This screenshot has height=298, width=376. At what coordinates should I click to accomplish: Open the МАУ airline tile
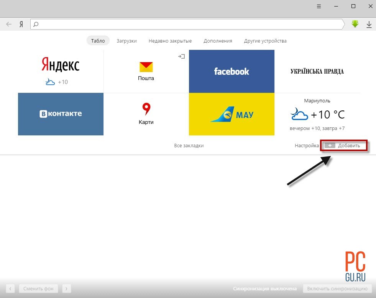(232, 114)
